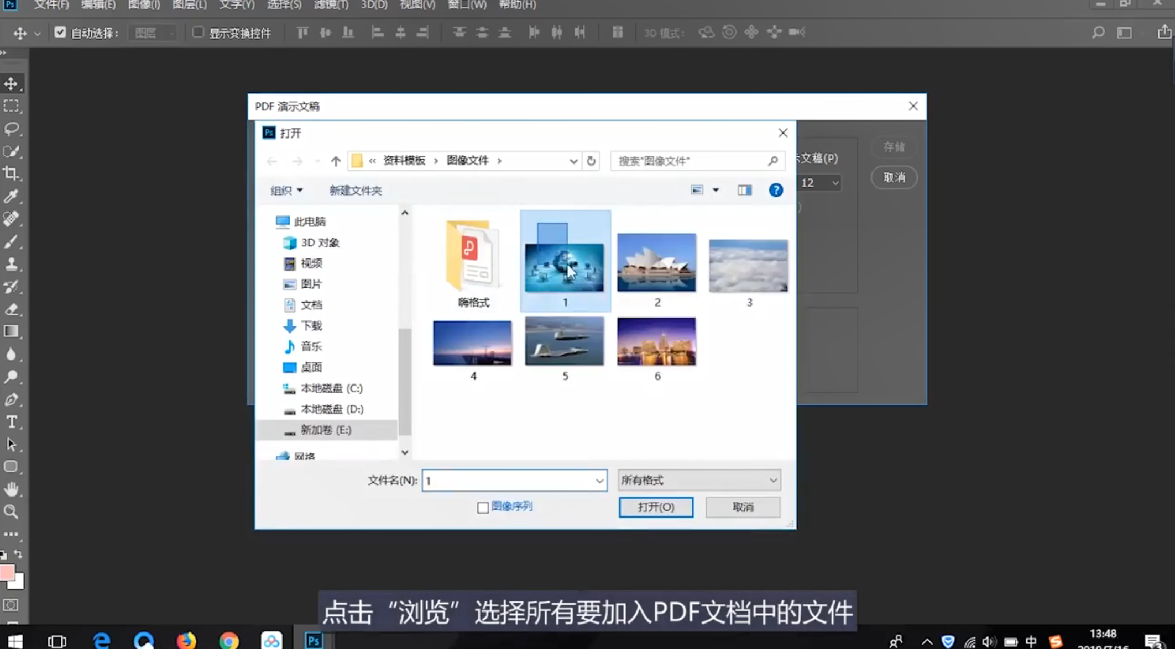Swap foreground and background colors

18,554
